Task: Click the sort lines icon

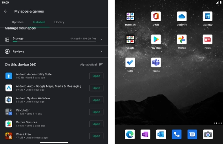Action: (101, 64)
